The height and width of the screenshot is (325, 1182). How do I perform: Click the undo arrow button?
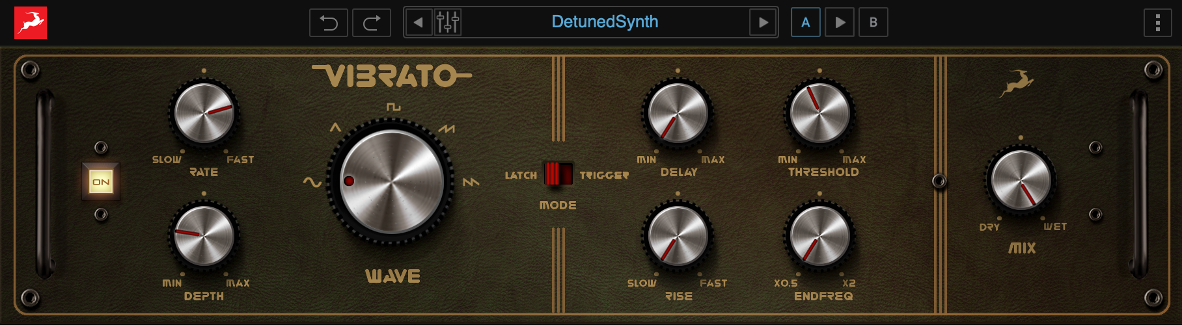[329, 23]
